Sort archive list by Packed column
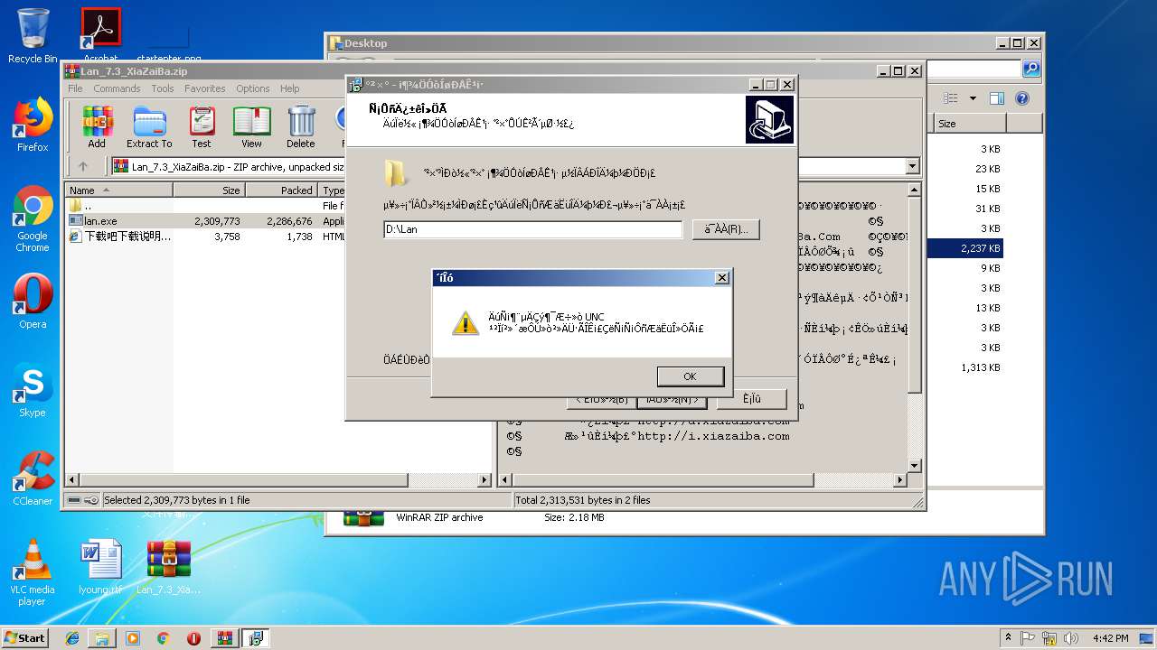This screenshot has width=1157, height=650. (x=281, y=190)
